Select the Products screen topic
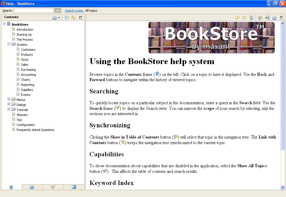 pyautogui.click(x=27, y=55)
